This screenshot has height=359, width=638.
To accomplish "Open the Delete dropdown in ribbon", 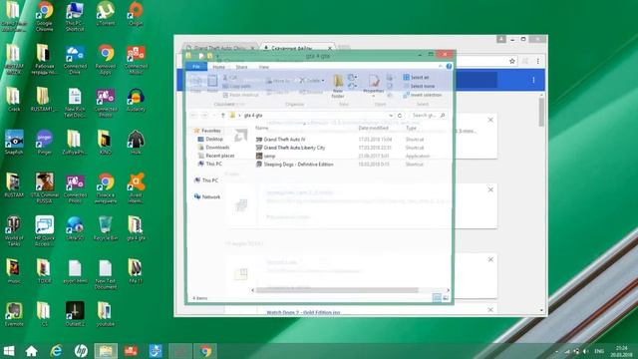I will point(323,81).
